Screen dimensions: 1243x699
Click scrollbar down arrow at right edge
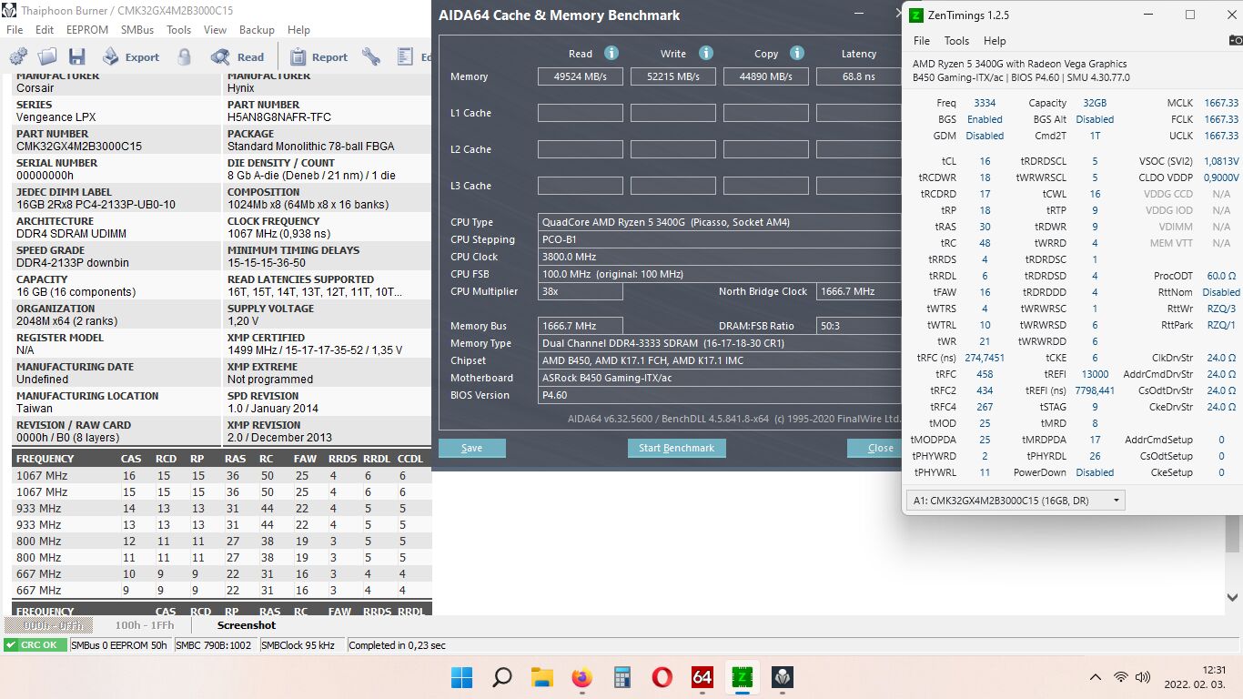pos(1234,597)
